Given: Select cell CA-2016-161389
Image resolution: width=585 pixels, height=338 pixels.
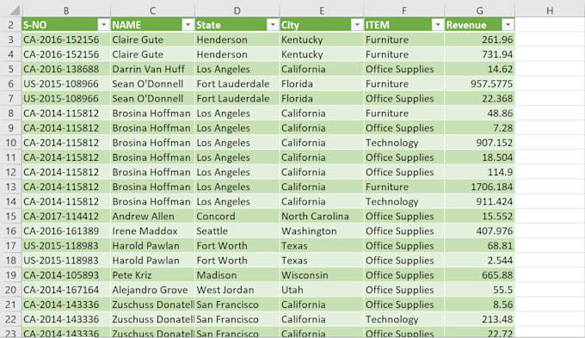Looking at the screenshot, I should click(66, 231).
